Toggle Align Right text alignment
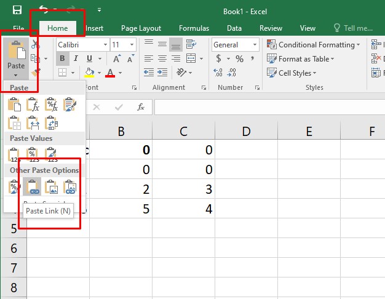Image resolution: width=385 pixels, height=299 pixels. (176, 58)
